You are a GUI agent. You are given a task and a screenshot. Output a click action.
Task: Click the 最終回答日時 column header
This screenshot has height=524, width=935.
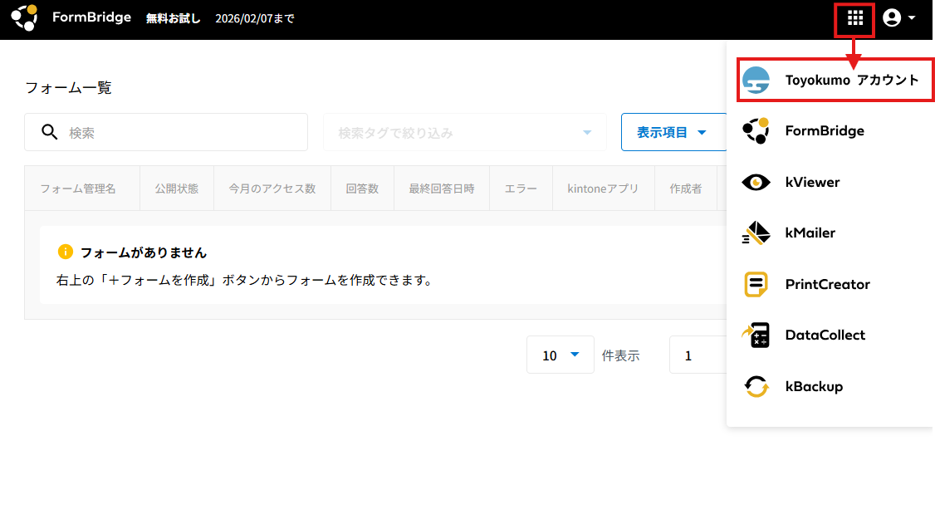pyautogui.click(x=442, y=189)
